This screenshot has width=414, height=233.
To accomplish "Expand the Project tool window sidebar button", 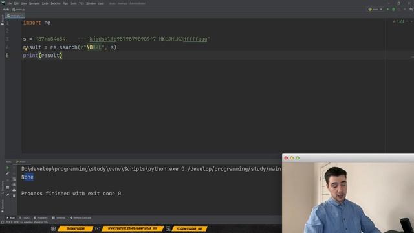I will [x=3, y=20].
